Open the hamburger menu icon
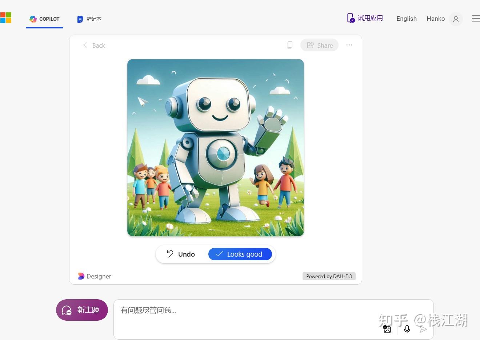 click(x=475, y=19)
